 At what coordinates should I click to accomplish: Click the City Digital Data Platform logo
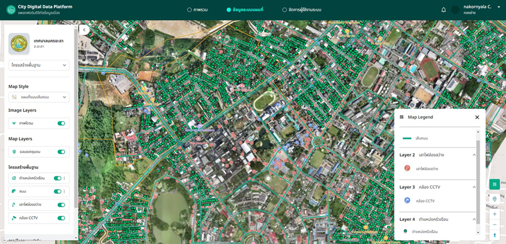(x=11, y=9)
